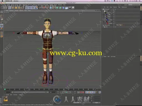
Task: Add a Light object
Action: coord(73,8)
